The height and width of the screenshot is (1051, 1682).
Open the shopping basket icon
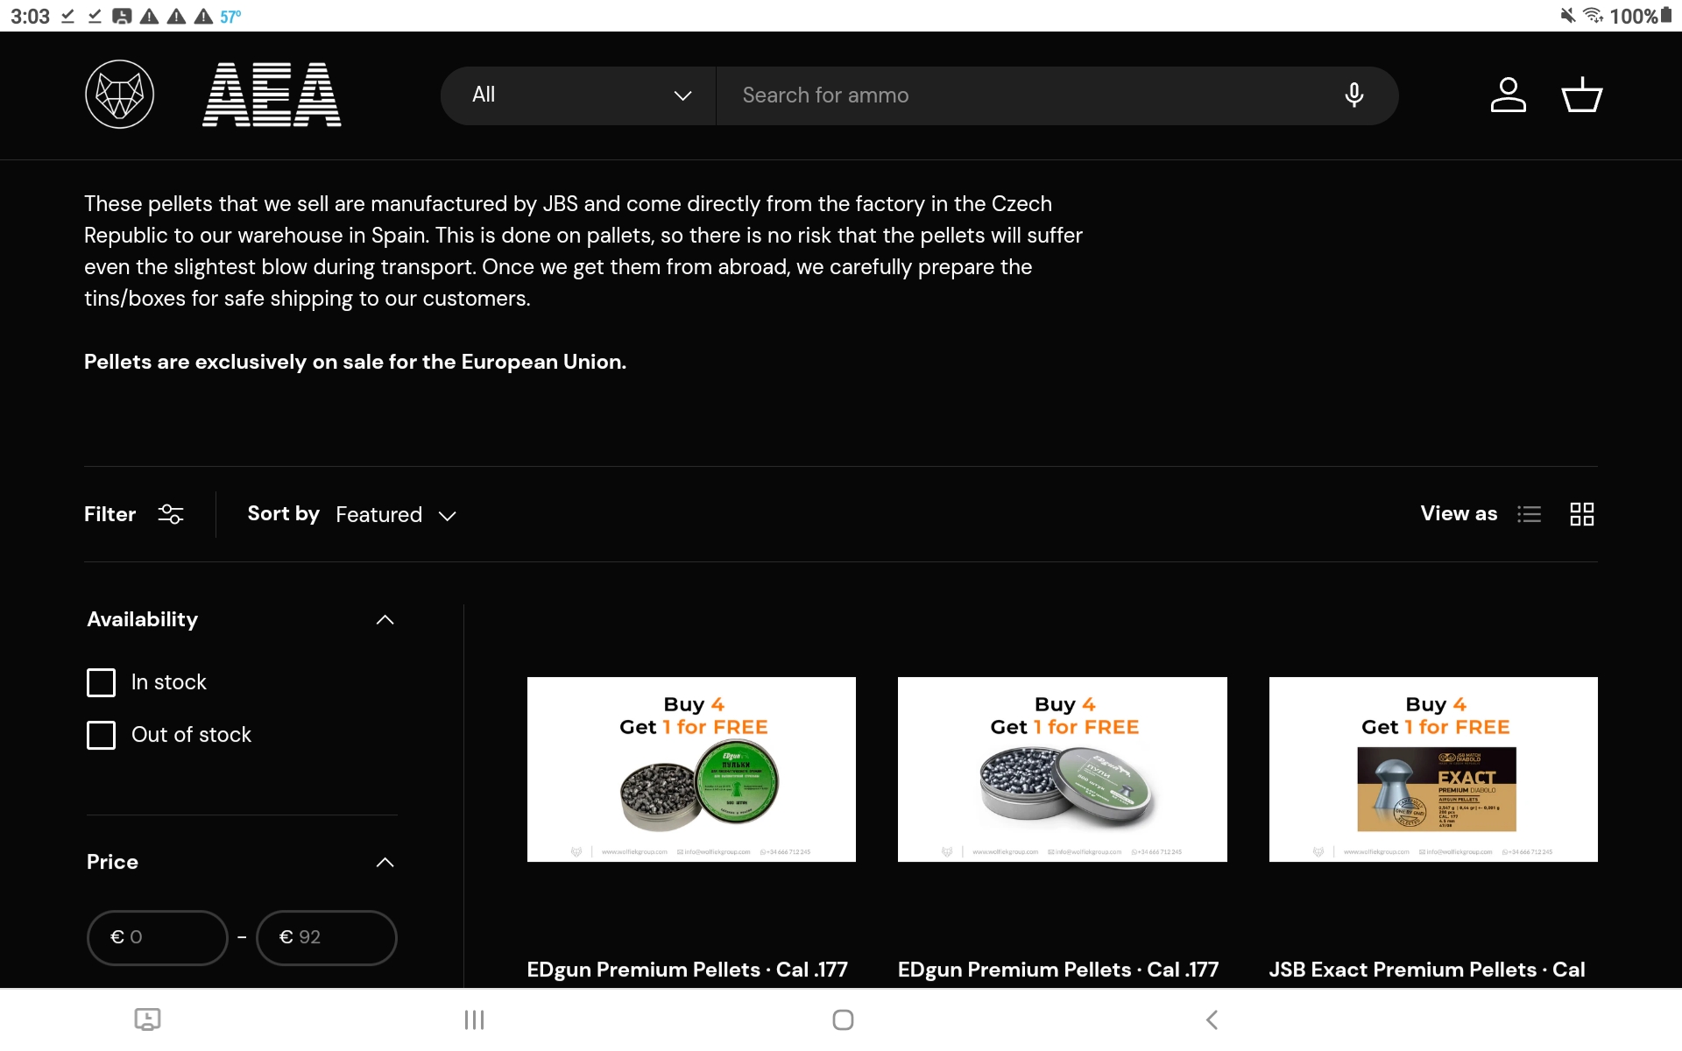(1581, 95)
